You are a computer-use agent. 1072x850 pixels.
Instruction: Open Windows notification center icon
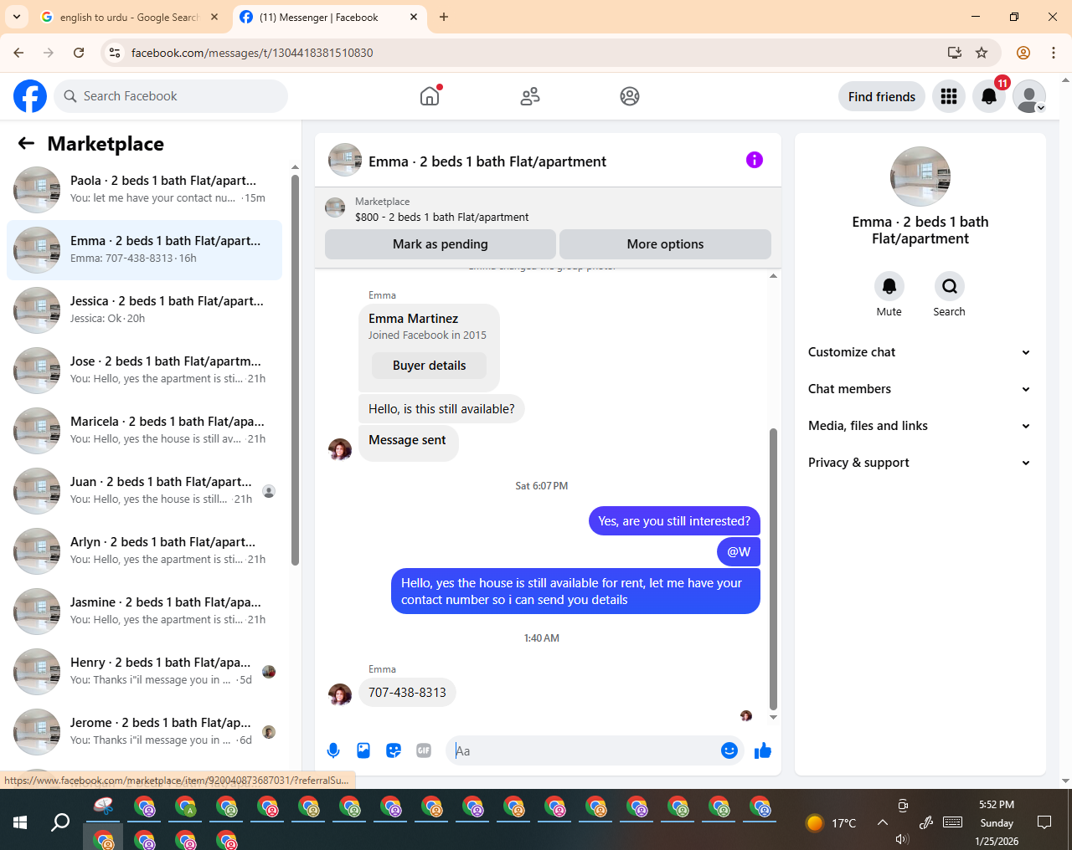pyautogui.click(x=1044, y=822)
